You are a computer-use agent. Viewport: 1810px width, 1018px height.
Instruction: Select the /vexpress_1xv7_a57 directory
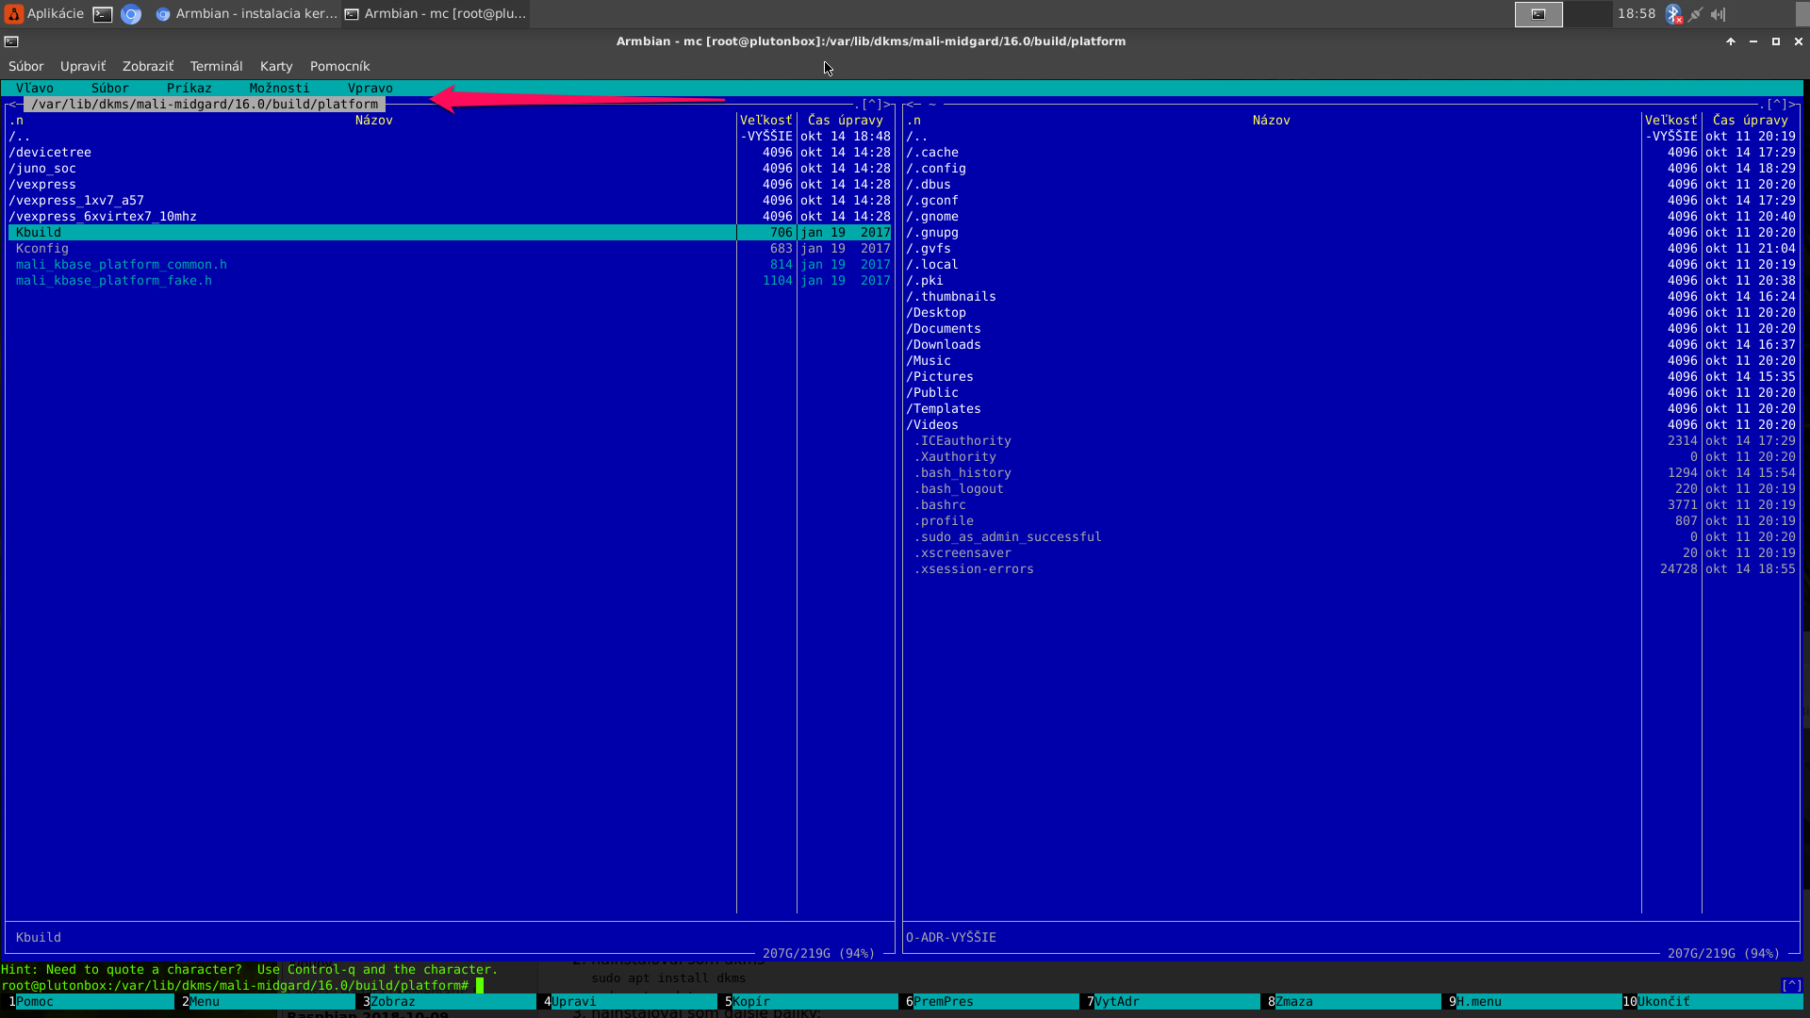pos(450,200)
